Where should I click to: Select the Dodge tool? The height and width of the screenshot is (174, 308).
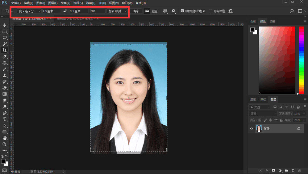[4, 107]
